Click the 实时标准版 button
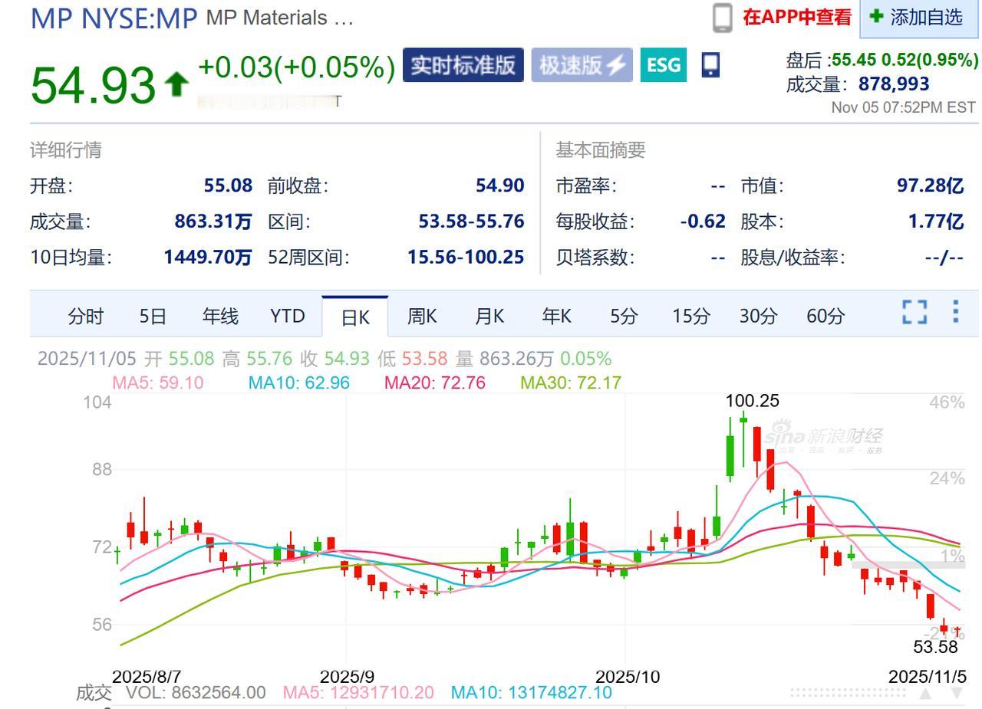 point(463,65)
